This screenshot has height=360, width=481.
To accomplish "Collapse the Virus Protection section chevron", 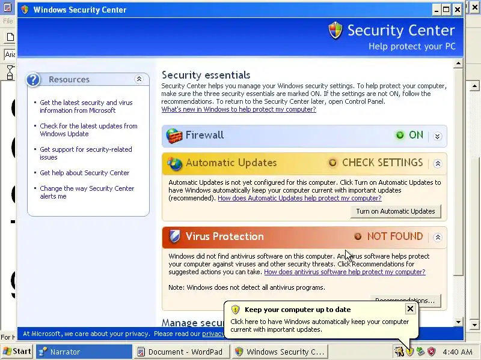I will tap(438, 237).
